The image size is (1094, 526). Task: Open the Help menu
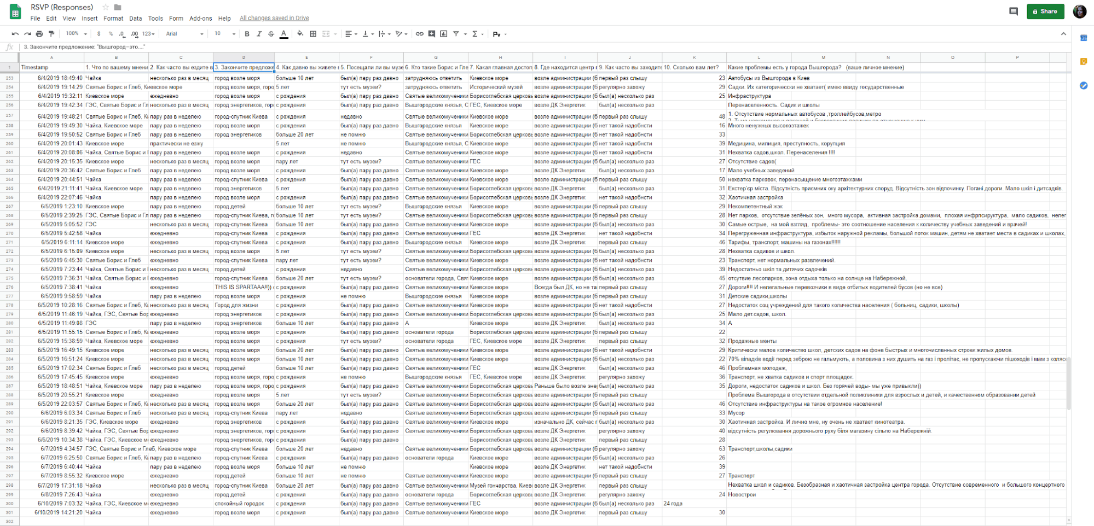(224, 19)
